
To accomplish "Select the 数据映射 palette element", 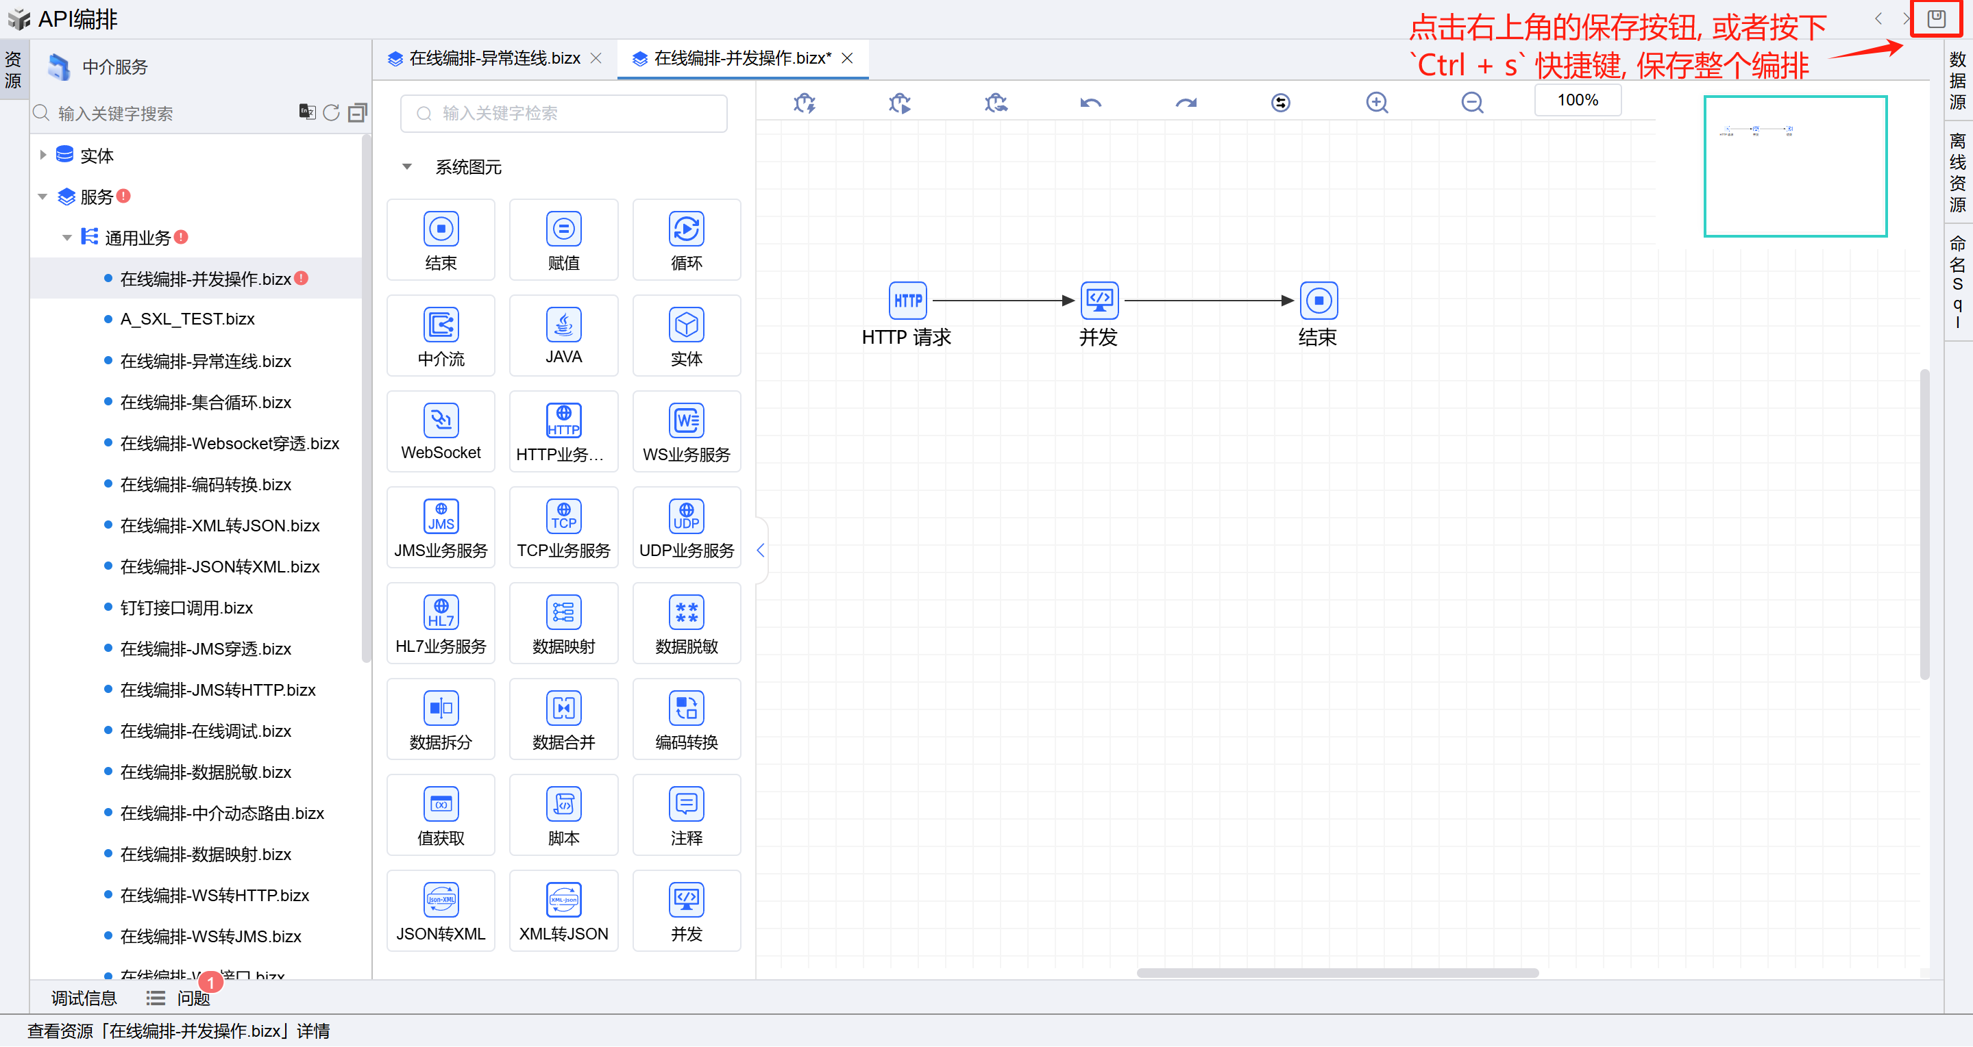I will point(563,623).
